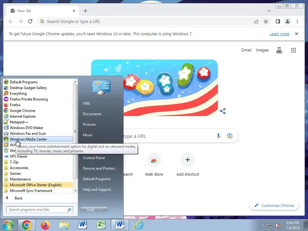Share the Google Doodle
The image size is (308, 231).
point(223,111)
